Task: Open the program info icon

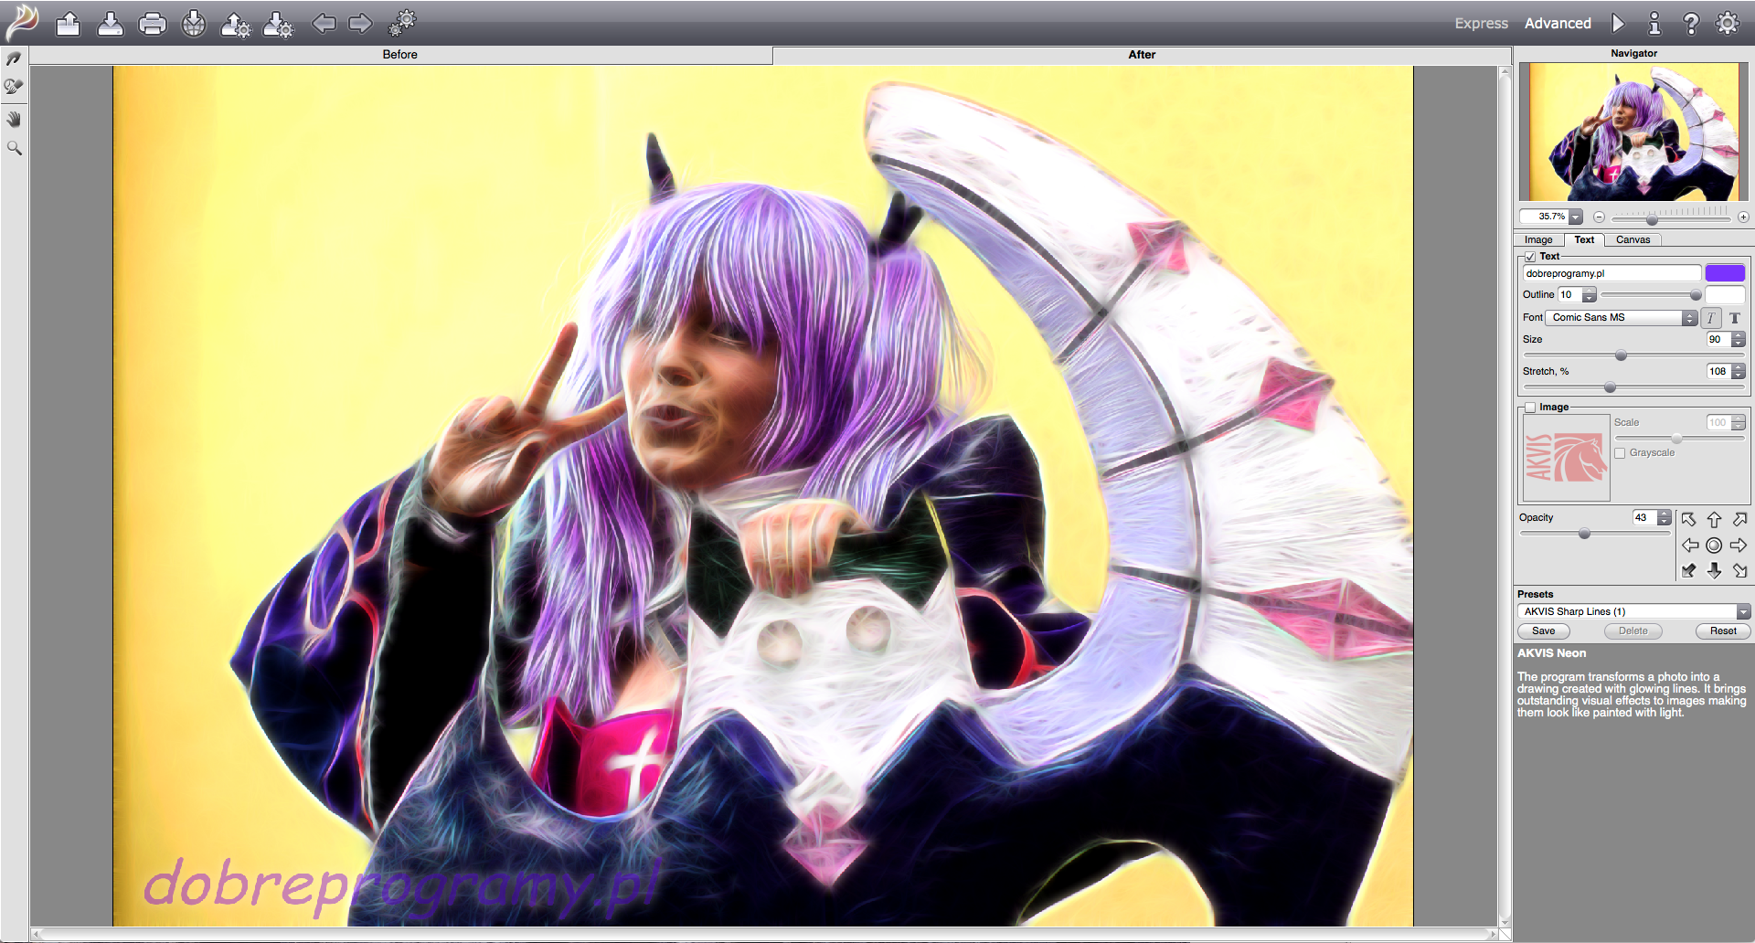Action: click(x=1654, y=24)
